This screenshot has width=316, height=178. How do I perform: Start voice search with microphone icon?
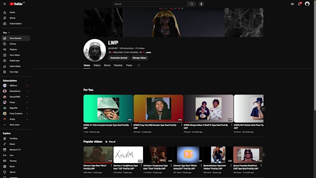point(201,4)
